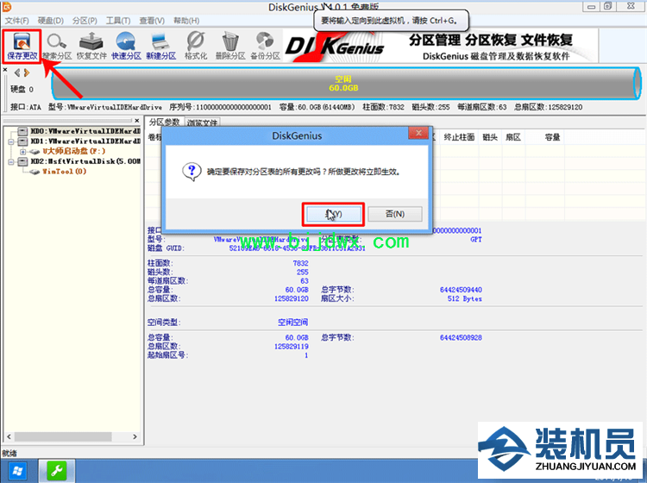The width and height of the screenshot is (647, 483).
Task: Confirm saving with the 是(Y) button
Action: [x=333, y=213]
